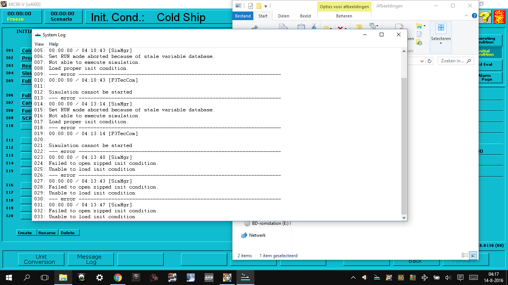
Task: Switch to details view in status bar
Action: (464, 255)
